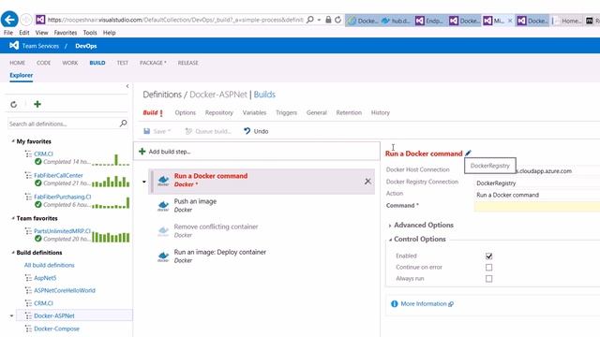
Task: Open FabFiberPurchasing.CI favorite
Action: click(63, 197)
